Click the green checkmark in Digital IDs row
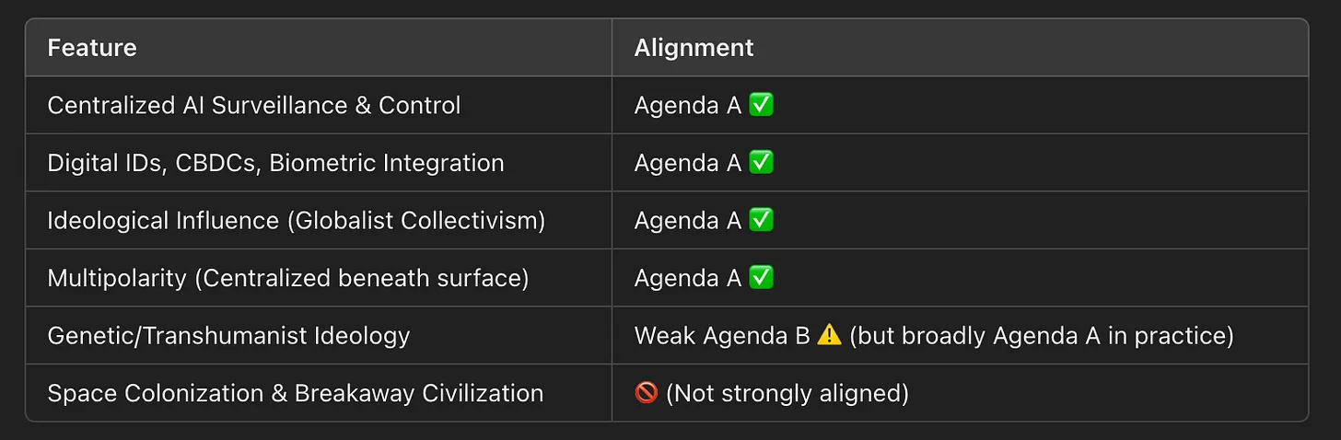Viewport: 1341px width, 440px height. [761, 163]
